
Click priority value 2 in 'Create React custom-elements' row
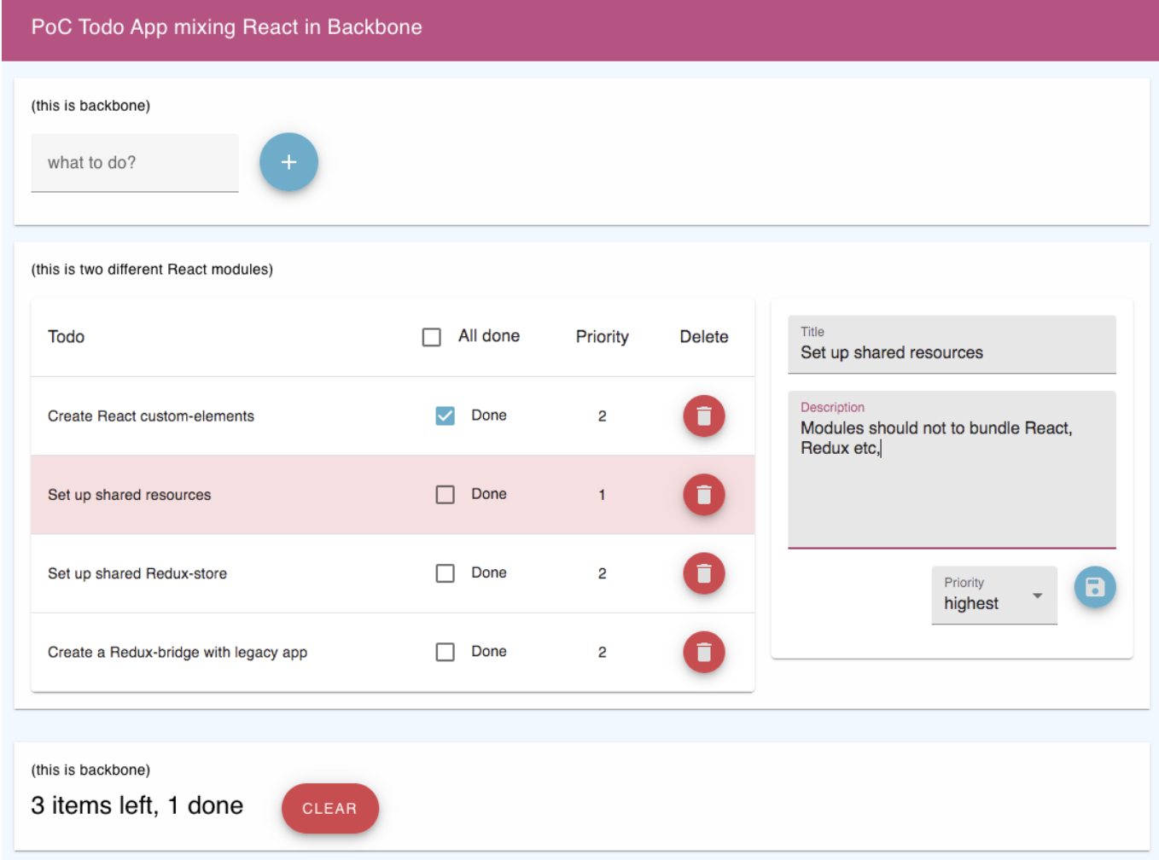click(602, 416)
